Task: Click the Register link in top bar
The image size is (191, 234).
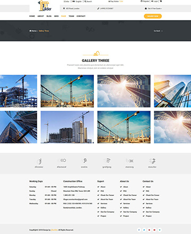Action: pyautogui.click(x=145, y=1)
